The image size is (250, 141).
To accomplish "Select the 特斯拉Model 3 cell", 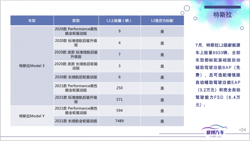I will (32, 66).
